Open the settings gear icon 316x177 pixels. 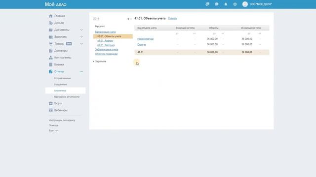click(x=235, y=4)
